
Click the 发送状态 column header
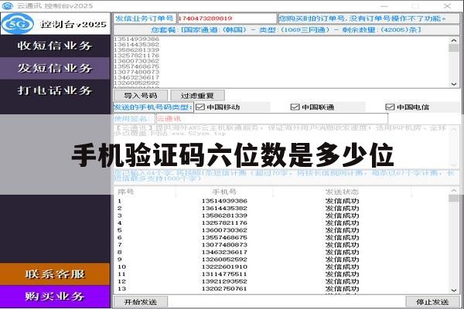coord(342,192)
